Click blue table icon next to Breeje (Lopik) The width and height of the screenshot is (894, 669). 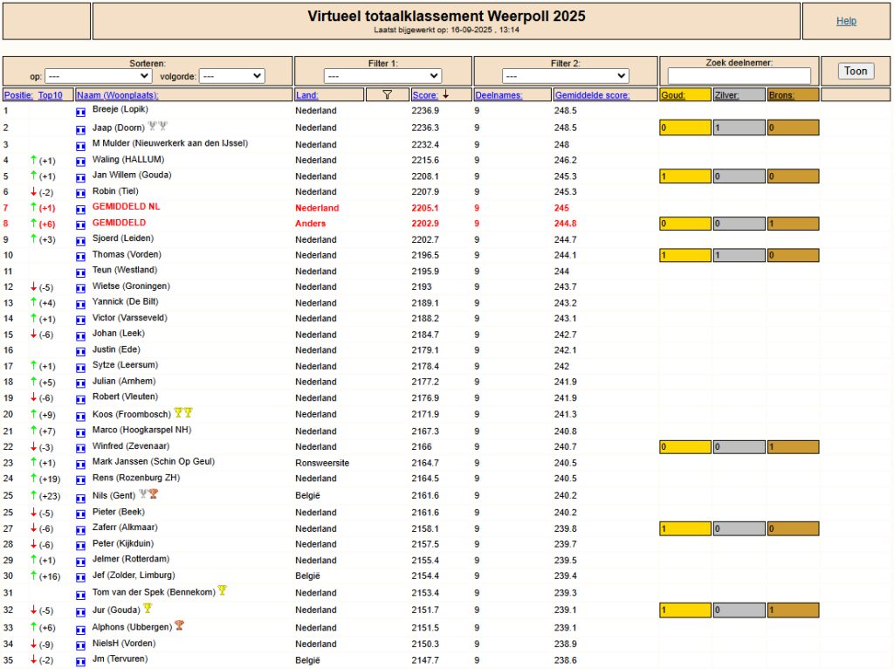(80, 113)
